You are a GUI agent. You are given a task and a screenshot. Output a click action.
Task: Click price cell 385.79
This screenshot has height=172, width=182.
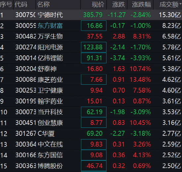(93, 15)
